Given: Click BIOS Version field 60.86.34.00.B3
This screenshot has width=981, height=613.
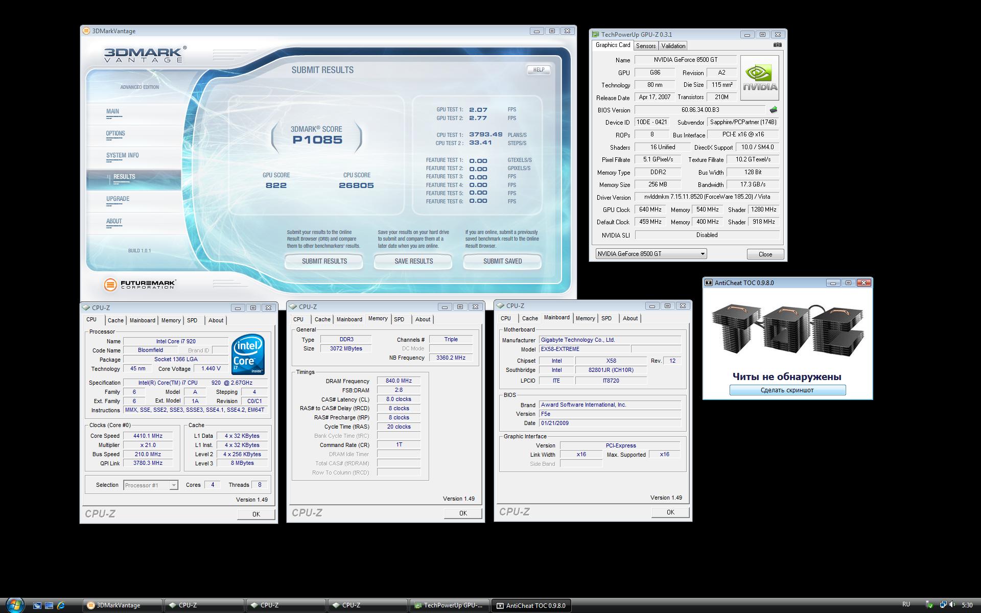Looking at the screenshot, I should coord(700,110).
